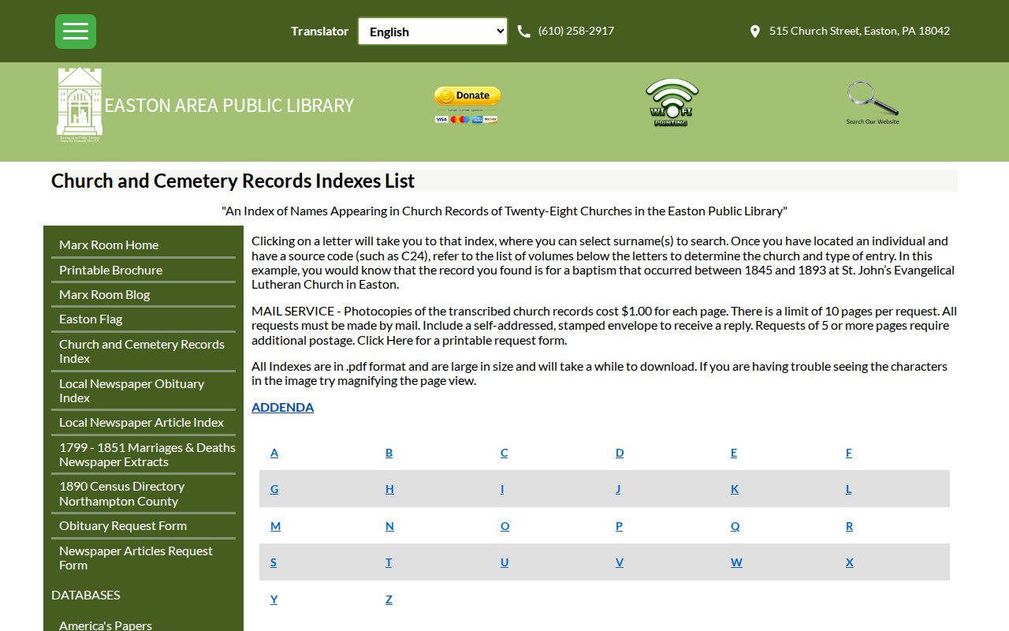Image resolution: width=1009 pixels, height=631 pixels.
Task: Open the letter L index
Action: 849,489
